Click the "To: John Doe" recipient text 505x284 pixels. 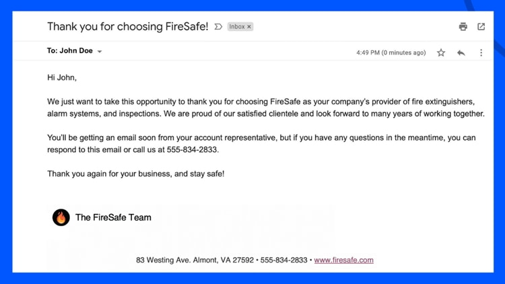(70, 51)
